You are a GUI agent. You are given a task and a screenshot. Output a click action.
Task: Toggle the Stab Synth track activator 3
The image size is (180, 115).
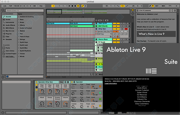116,23
